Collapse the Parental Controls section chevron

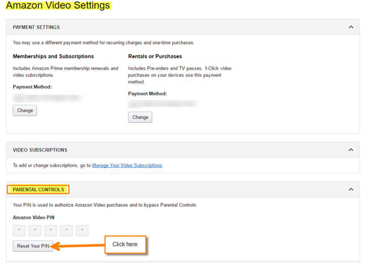[351, 189]
